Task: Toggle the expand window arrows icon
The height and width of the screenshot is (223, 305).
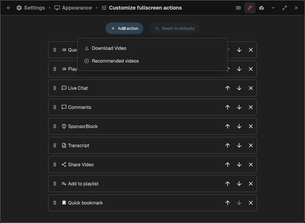Action: (x=285, y=8)
